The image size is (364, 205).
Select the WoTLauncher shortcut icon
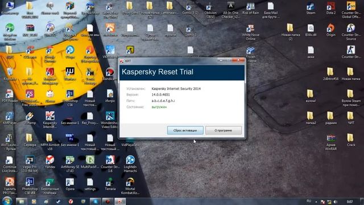tap(10, 142)
